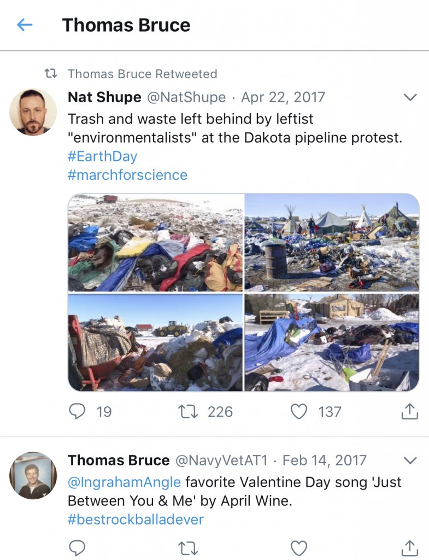Open the #EarthDay hashtag

coord(102,156)
